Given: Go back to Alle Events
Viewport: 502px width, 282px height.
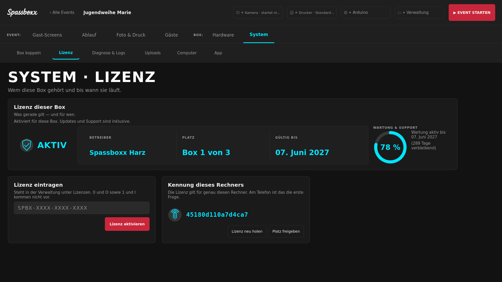Looking at the screenshot, I should pyautogui.click(x=62, y=13).
